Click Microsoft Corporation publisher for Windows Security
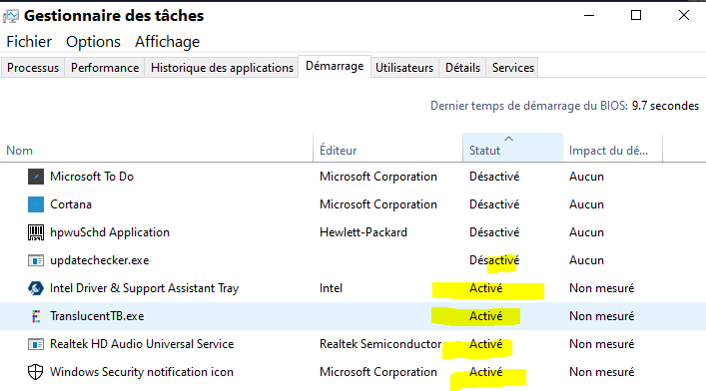 pyautogui.click(x=378, y=372)
